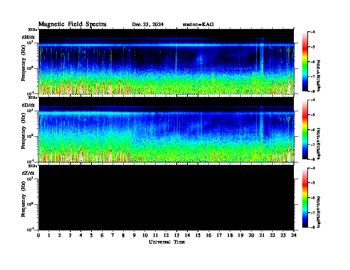
Task: Click the dH/dt spectrogram plot area
Action: (x=166, y=61)
